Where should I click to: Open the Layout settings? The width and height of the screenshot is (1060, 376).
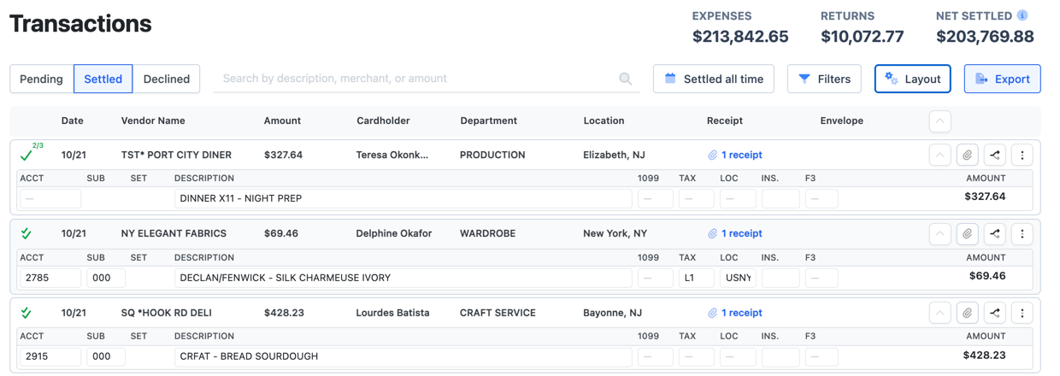point(913,79)
